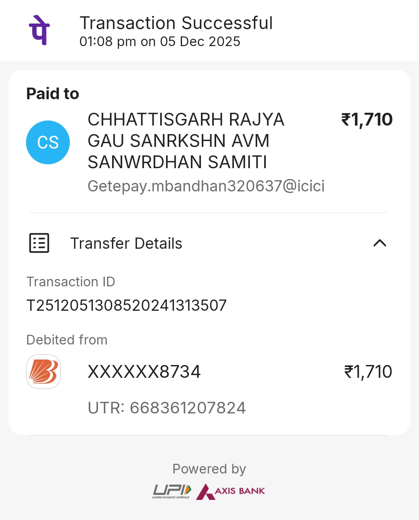Select the Transaction Successful heading
419x520 pixels.
[176, 23]
